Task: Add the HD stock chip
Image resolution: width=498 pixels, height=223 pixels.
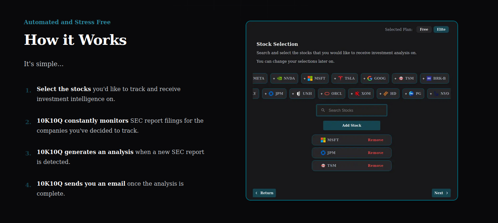Action: click(x=388, y=94)
